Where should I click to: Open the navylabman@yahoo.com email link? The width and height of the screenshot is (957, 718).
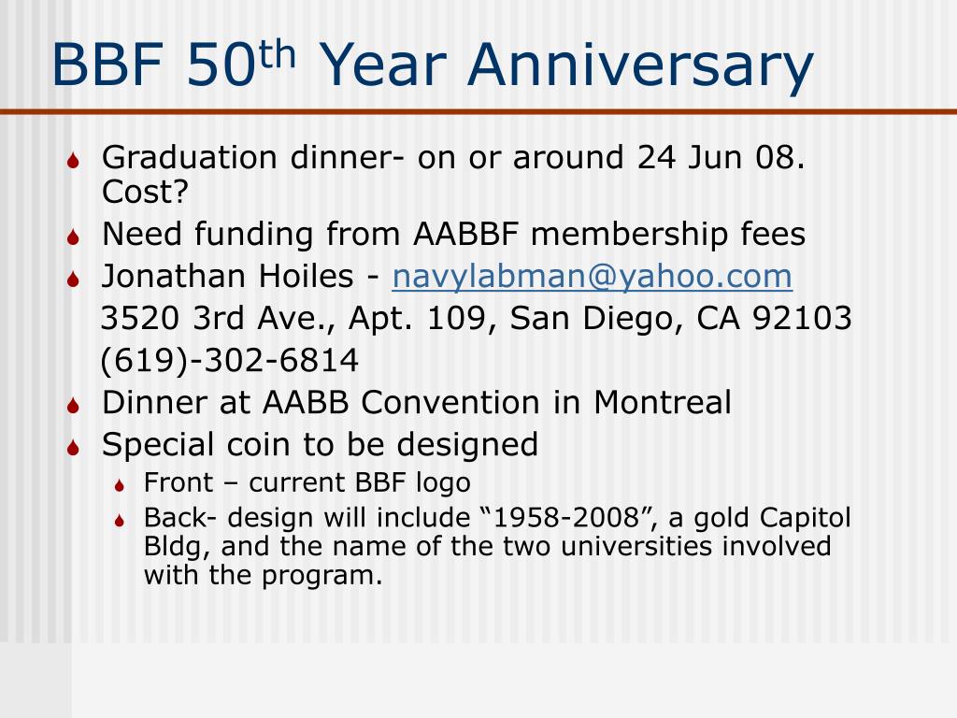point(592,277)
